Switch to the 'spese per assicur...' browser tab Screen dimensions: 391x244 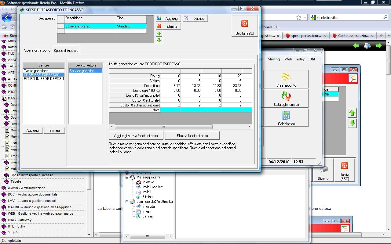(x=306, y=36)
